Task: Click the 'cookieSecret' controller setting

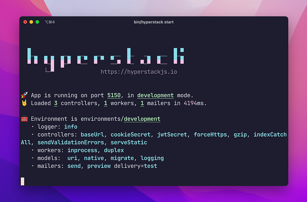Action: 130,135
